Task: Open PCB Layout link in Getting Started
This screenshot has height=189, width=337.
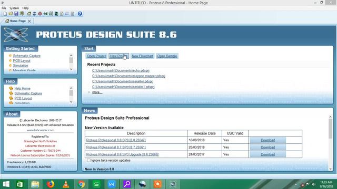Action: tap(22, 61)
